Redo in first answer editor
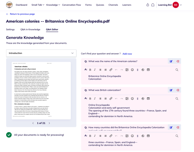The height and width of the screenshot is (152, 194). [122, 70]
